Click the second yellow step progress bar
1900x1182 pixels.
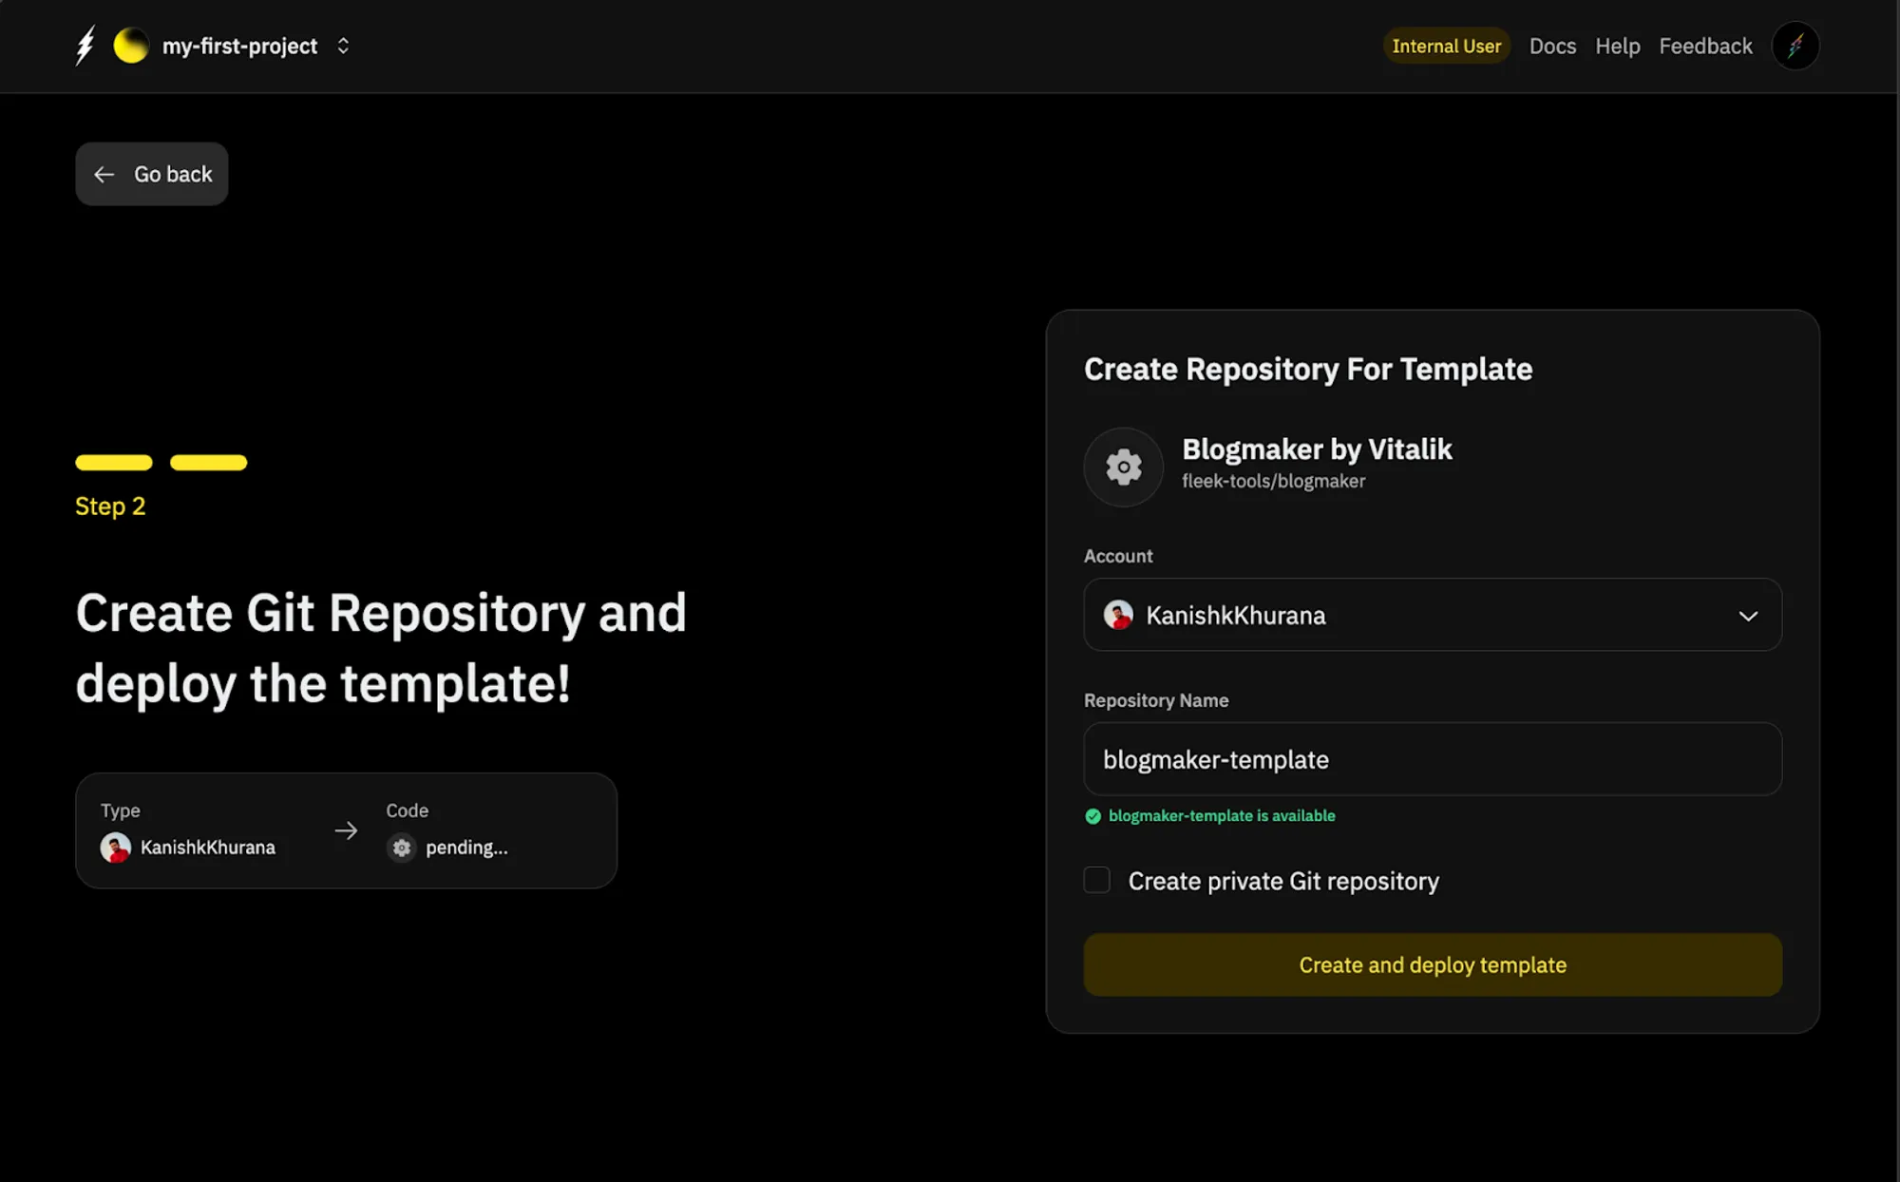(208, 463)
